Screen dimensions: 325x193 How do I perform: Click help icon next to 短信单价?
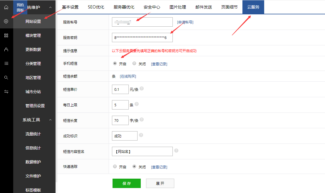[142, 88]
